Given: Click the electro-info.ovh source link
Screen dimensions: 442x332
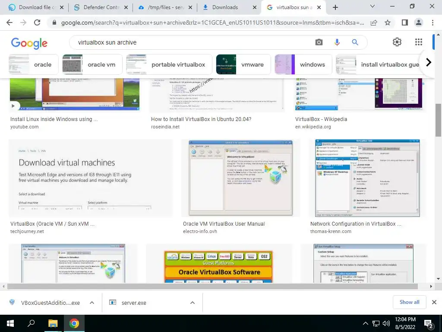Looking at the screenshot, I should [x=200, y=231].
